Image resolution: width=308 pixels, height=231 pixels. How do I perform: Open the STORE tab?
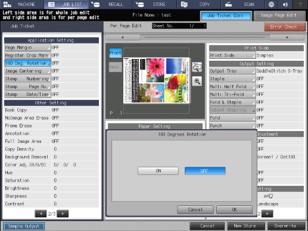[154, 4]
